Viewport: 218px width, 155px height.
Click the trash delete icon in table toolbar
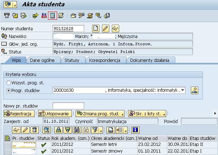(x=35, y=130)
